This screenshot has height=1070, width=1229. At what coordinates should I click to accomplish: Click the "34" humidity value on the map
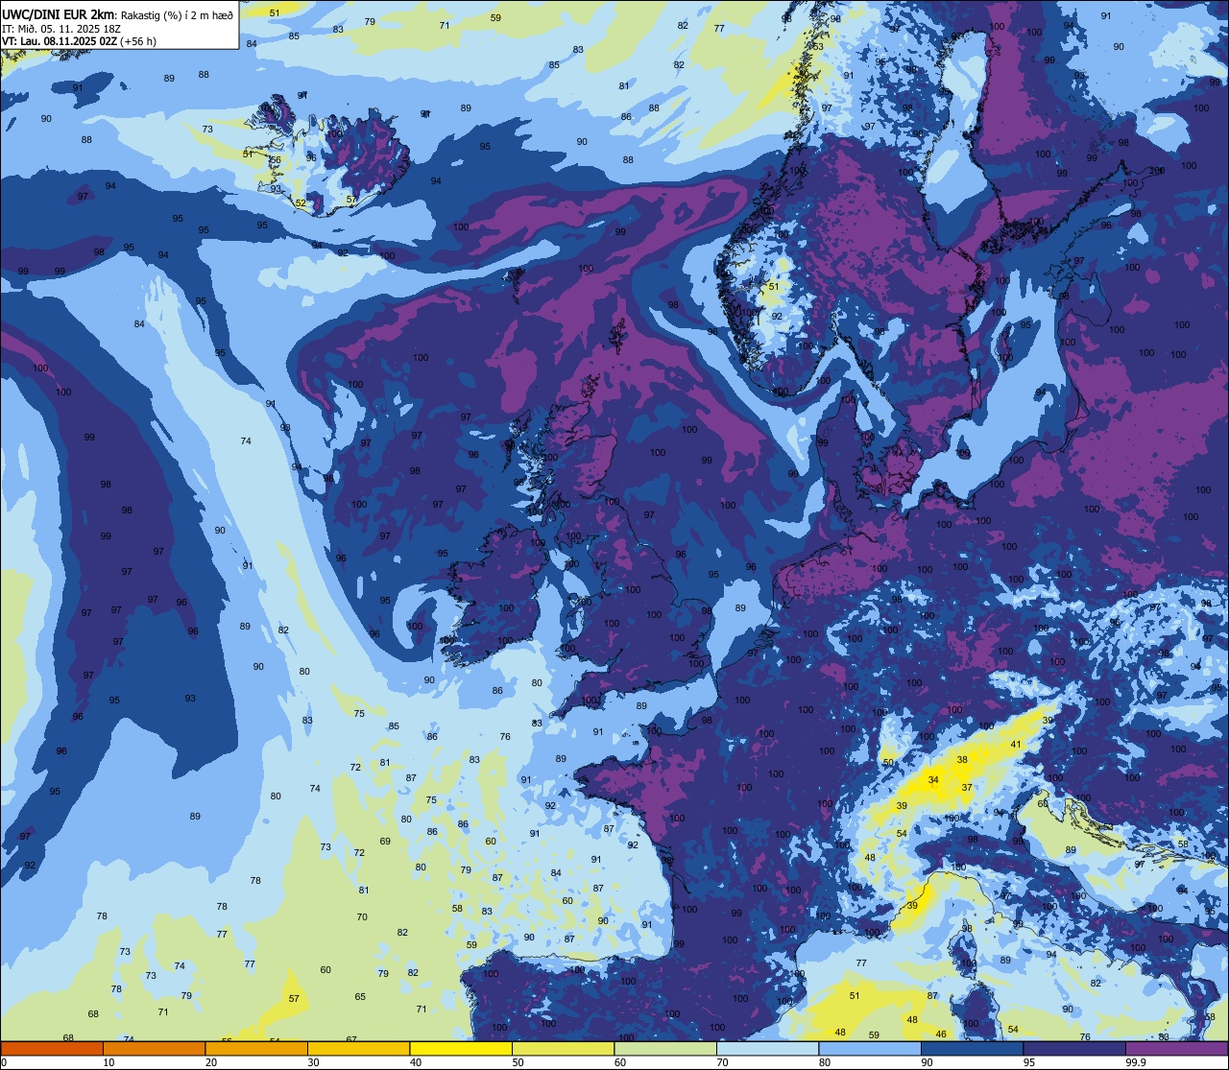[x=933, y=780]
